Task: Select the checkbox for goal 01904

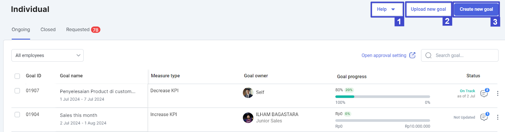Action: click(x=17, y=114)
